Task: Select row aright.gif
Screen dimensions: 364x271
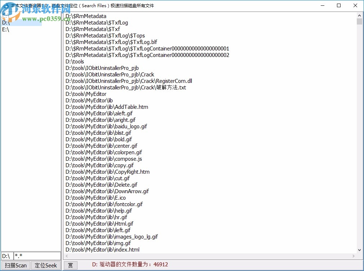Action: point(101,120)
